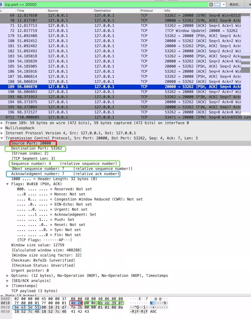Collapse the Transmission Control Protocol node
Image resolution: width=251 pixels, height=319 pixels.
tap(2, 138)
